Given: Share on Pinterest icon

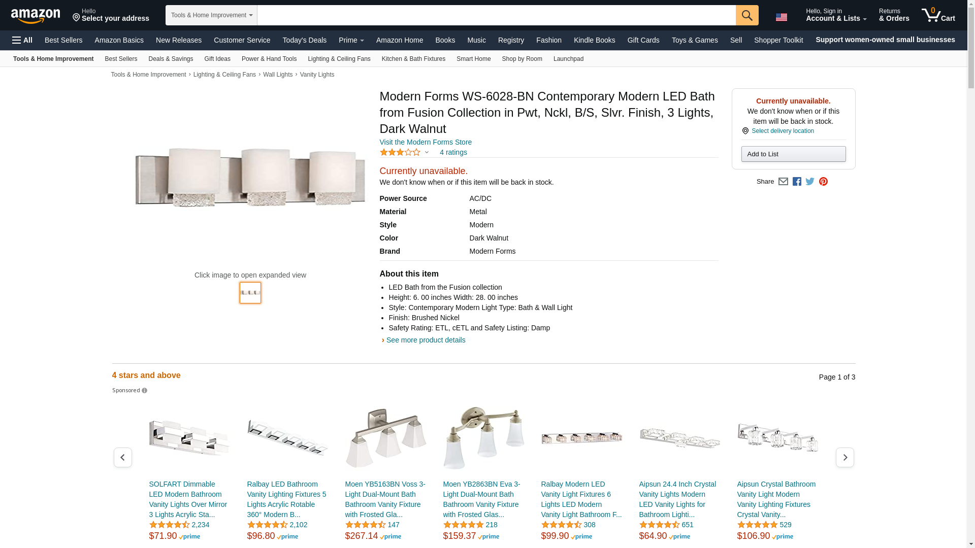Looking at the screenshot, I should coord(823,182).
